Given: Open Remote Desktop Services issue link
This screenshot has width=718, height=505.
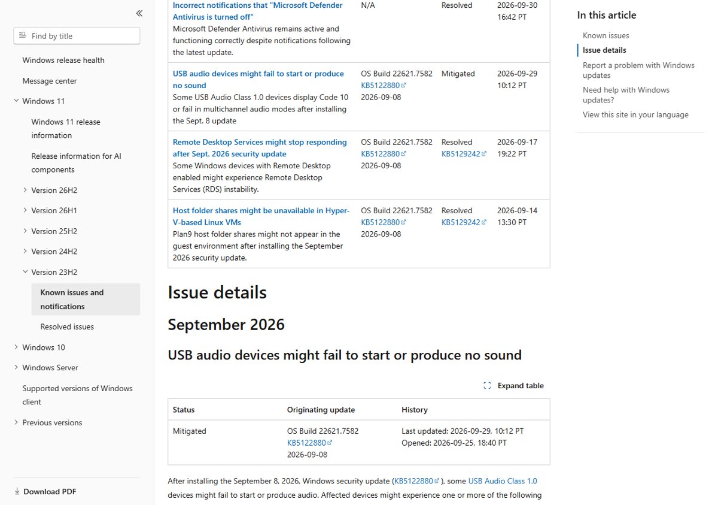Looking at the screenshot, I should (260, 148).
